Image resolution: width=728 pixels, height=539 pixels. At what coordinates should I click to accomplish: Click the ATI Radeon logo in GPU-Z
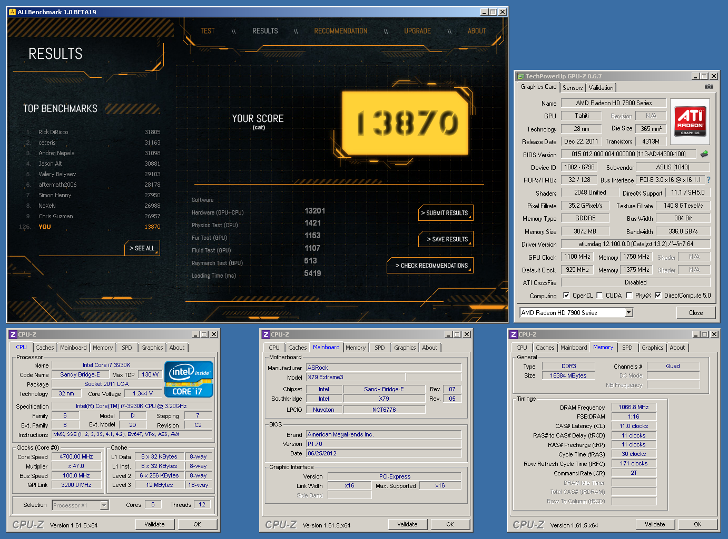click(x=690, y=121)
